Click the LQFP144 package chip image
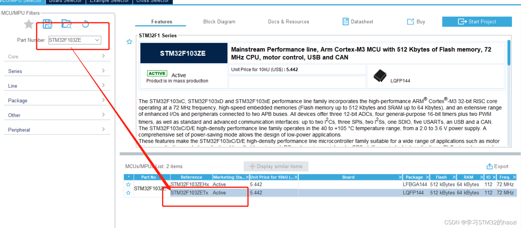The height and width of the screenshot is (228, 521). 380,75
